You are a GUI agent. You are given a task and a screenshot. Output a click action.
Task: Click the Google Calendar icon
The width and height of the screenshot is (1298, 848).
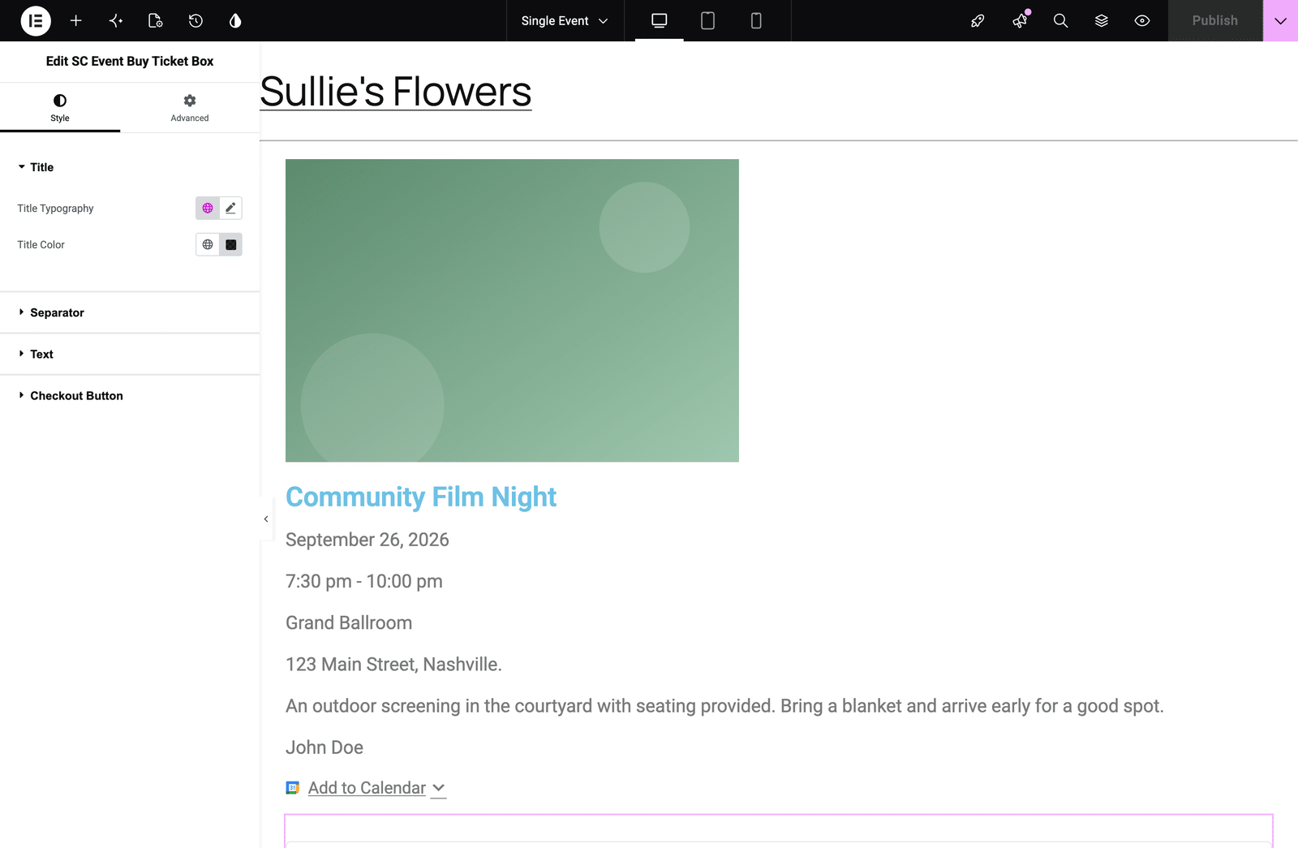[x=293, y=787]
